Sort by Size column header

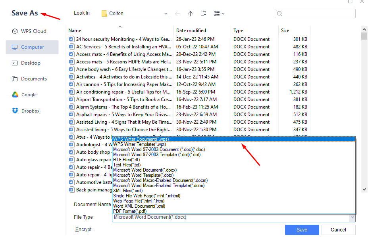(285, 31)
